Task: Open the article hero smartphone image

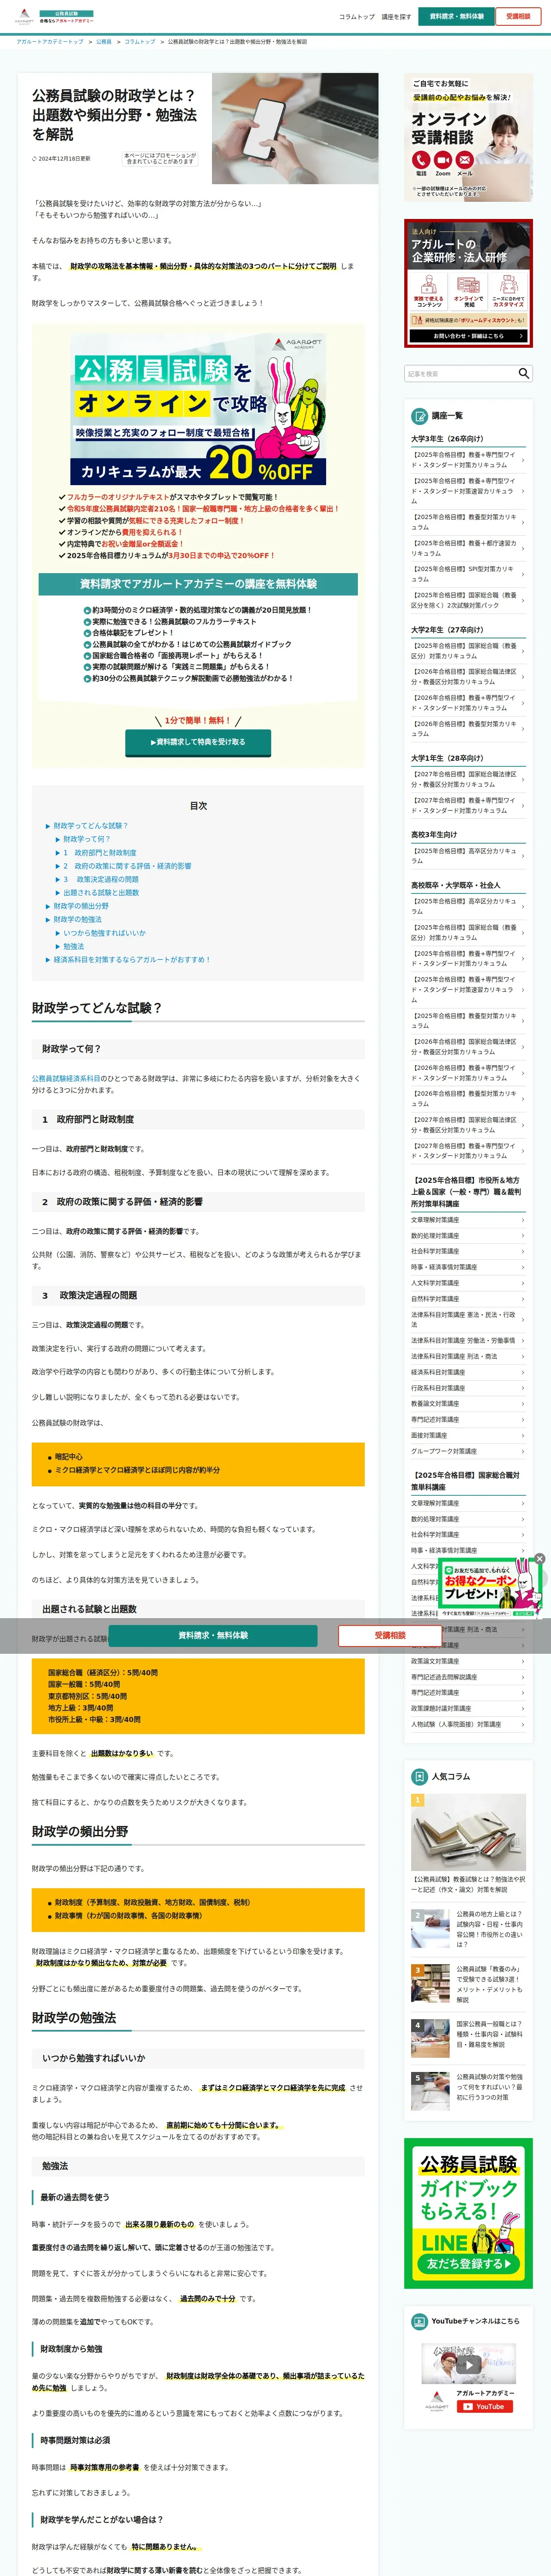Action: 295,128
